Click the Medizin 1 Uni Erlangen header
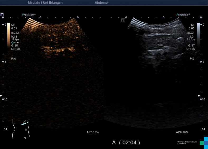 pyautogui.click(x=45, y=3)
